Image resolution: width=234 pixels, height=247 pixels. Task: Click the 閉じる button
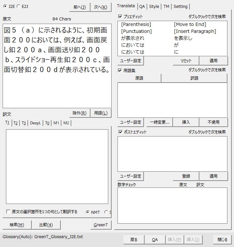pyautogui.click(x=222, y=239)
